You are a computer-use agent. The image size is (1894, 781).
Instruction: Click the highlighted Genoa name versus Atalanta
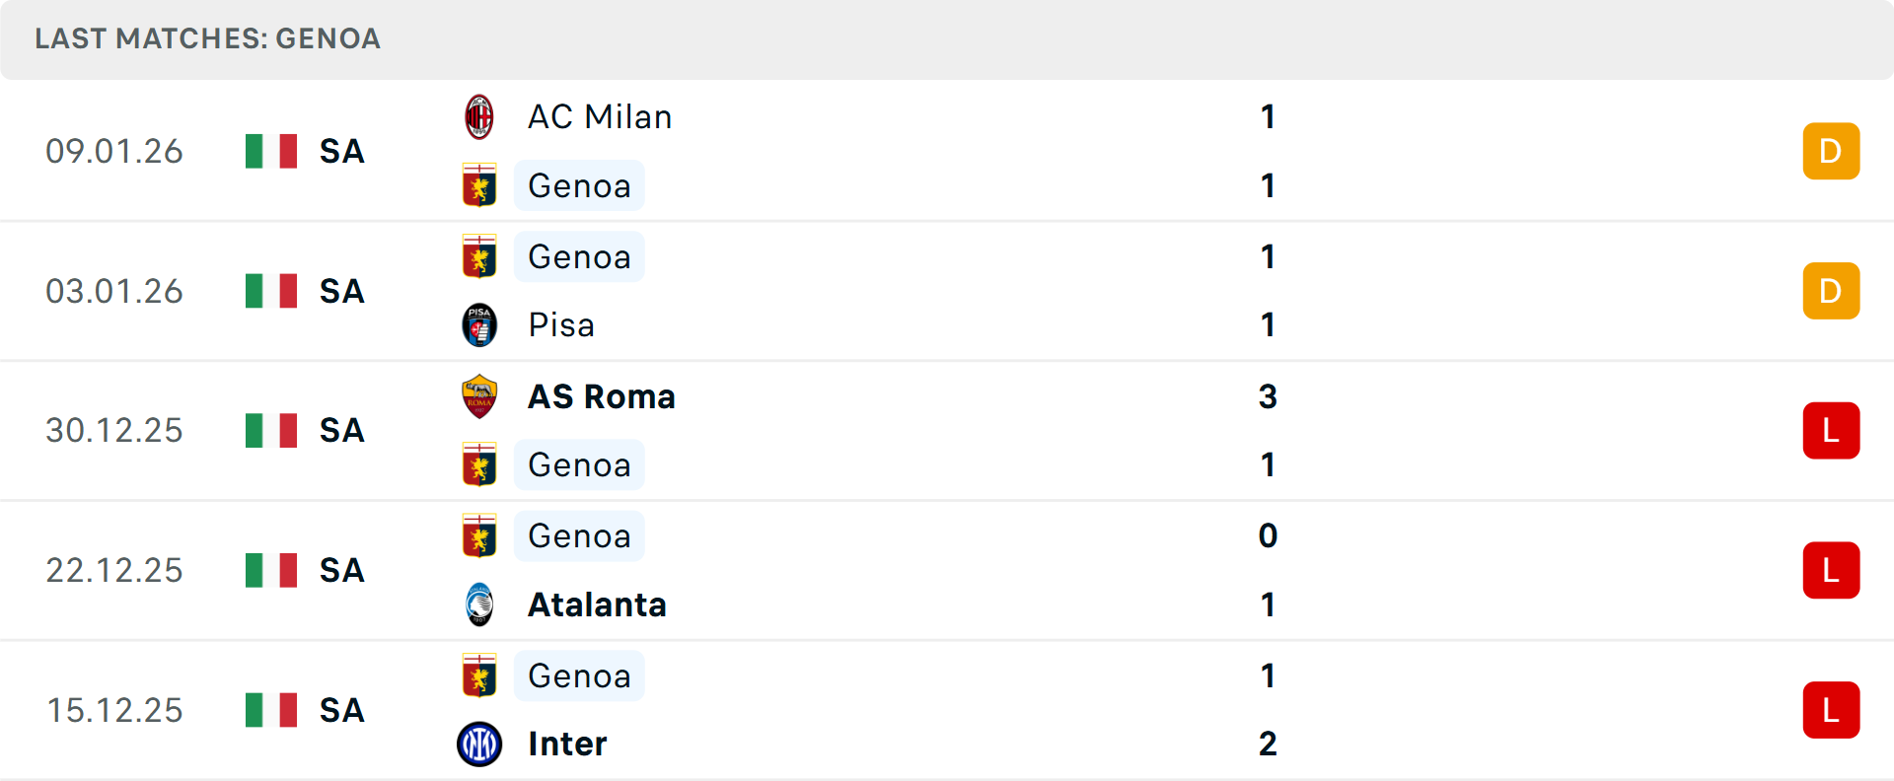[579, 536]
